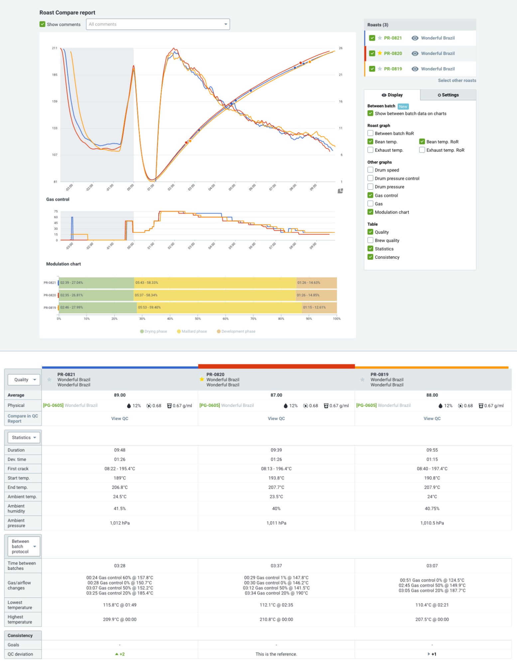
Task: Toggle star for PR-0819 in Roasts list
Action: pos(380,69)
